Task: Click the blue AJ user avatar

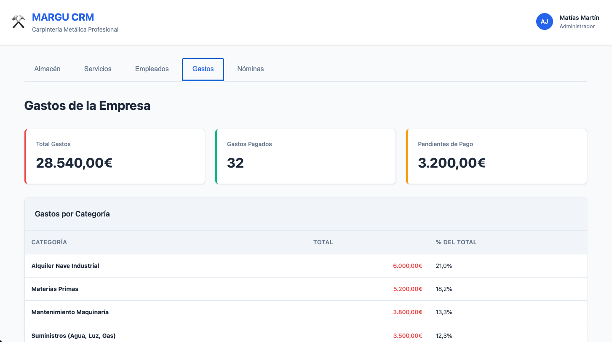Action: 544,21
